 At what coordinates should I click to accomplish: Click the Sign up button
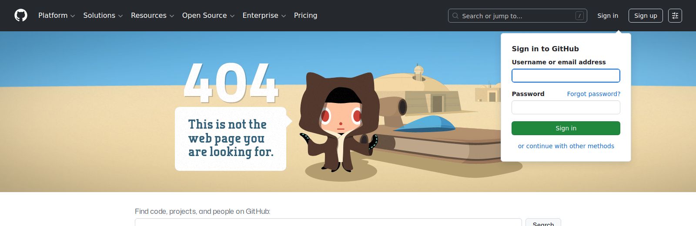tap(646, 16)
